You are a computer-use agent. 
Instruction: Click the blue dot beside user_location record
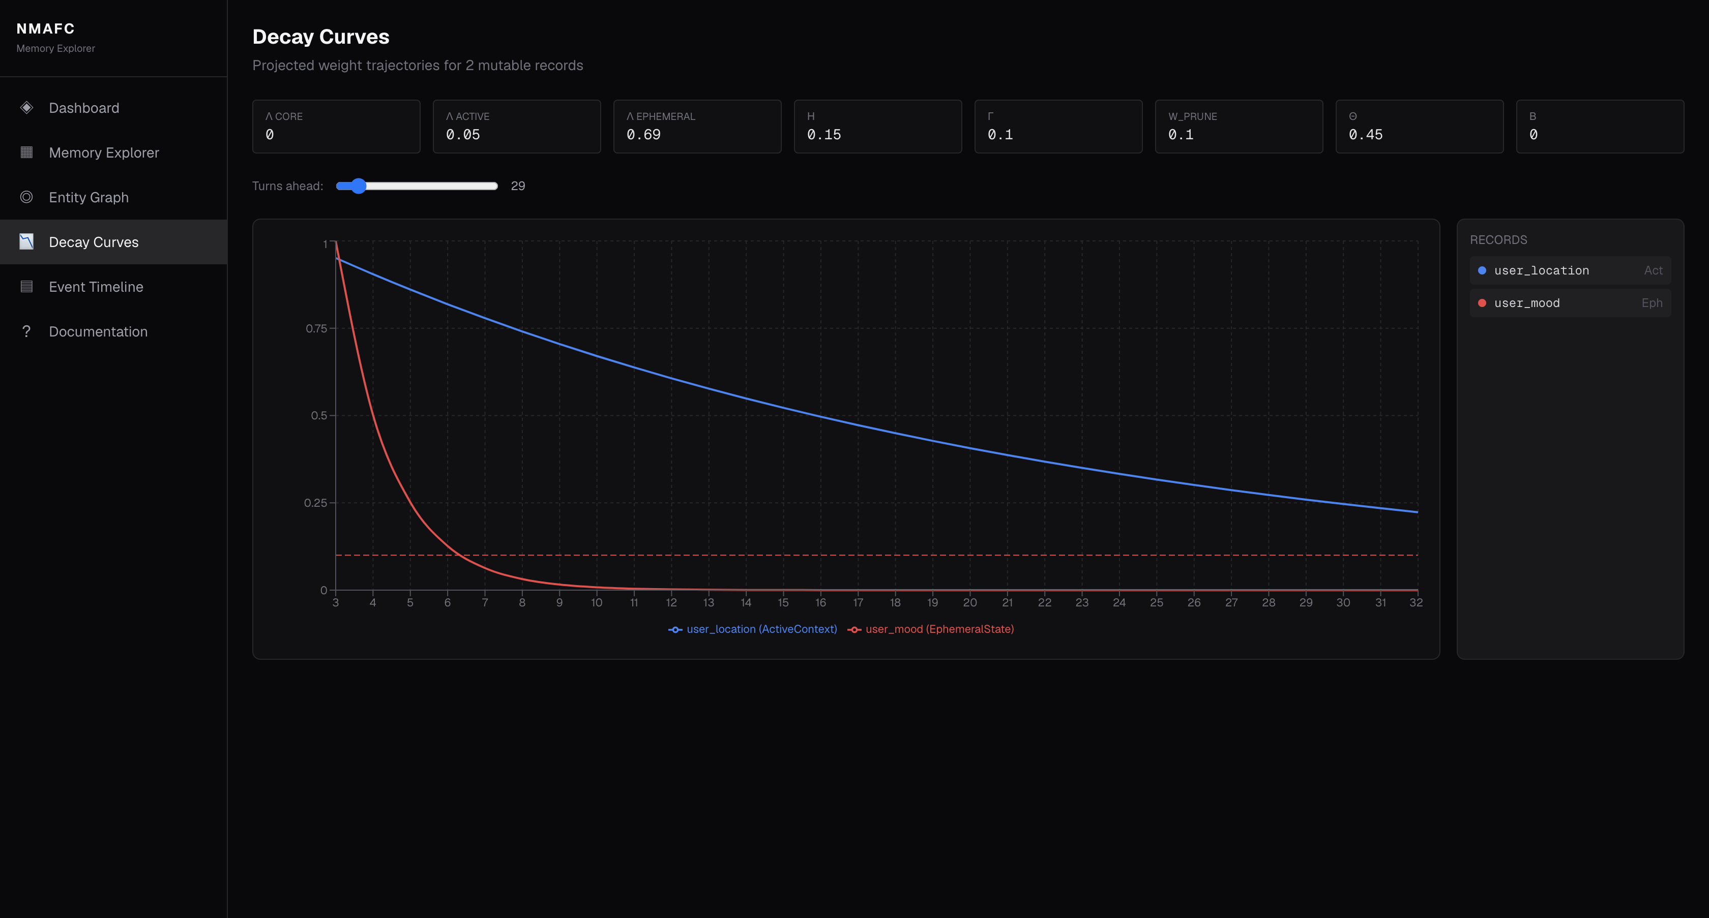pos(1482,270)
